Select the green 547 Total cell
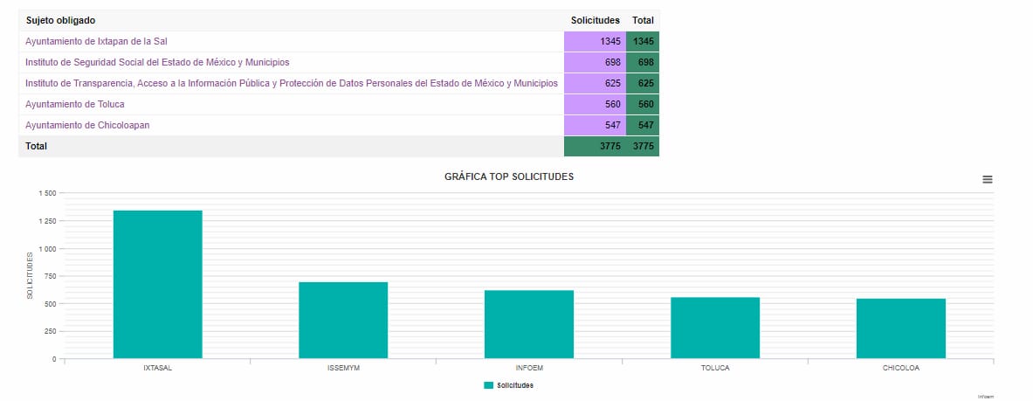 click(x=643, y=126)
